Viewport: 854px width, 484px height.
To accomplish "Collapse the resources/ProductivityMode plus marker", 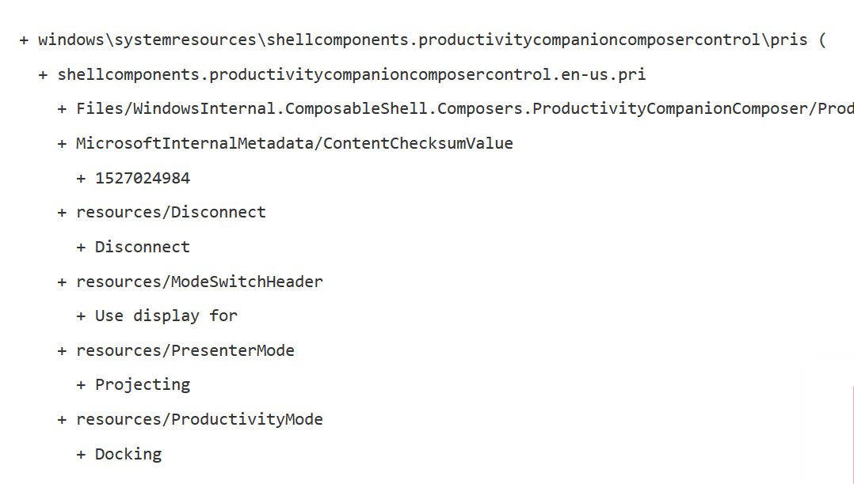I will click(x=62, y=419).
